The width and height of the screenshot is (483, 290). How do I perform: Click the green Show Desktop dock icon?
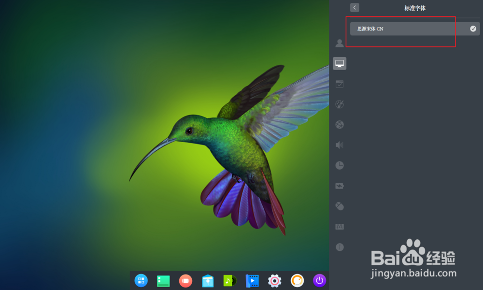[x=163, y=281]
